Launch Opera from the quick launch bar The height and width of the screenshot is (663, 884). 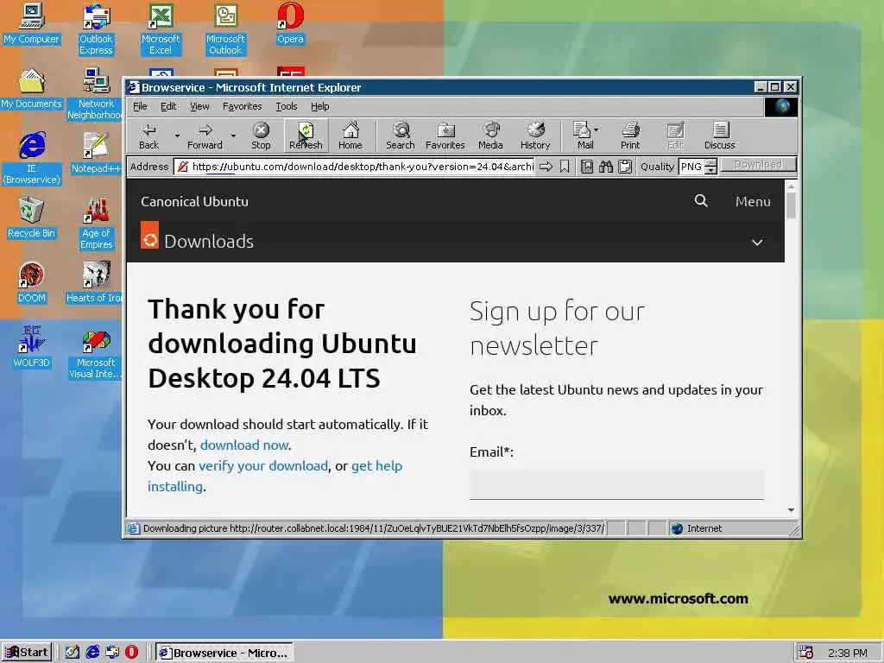pos(131,652)
